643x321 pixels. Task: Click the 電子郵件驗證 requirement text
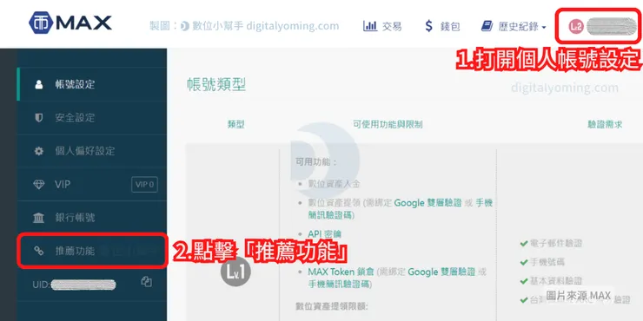pos(555,244)
